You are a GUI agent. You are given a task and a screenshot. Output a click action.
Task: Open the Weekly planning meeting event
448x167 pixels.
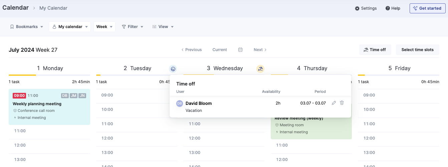[x=49, y=107]
